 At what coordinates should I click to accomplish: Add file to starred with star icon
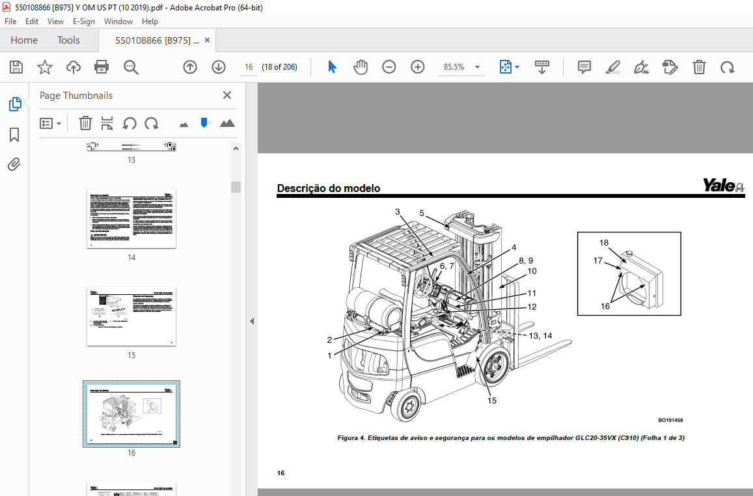pos(45,67)
